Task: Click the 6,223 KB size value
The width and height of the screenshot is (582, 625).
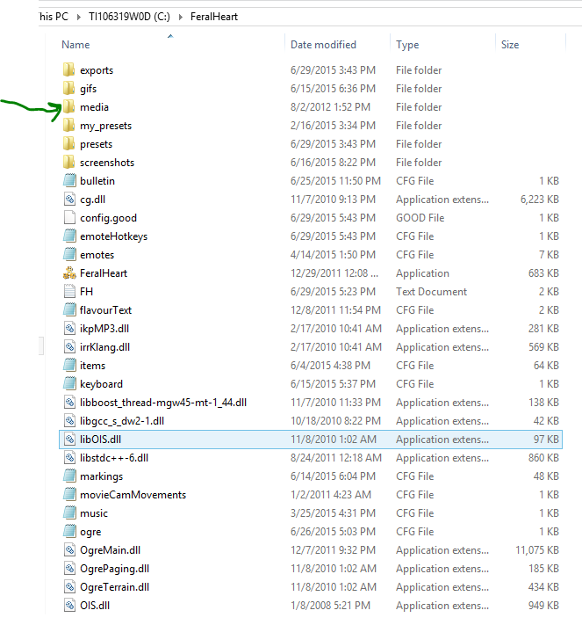Action: click(539, 200)
